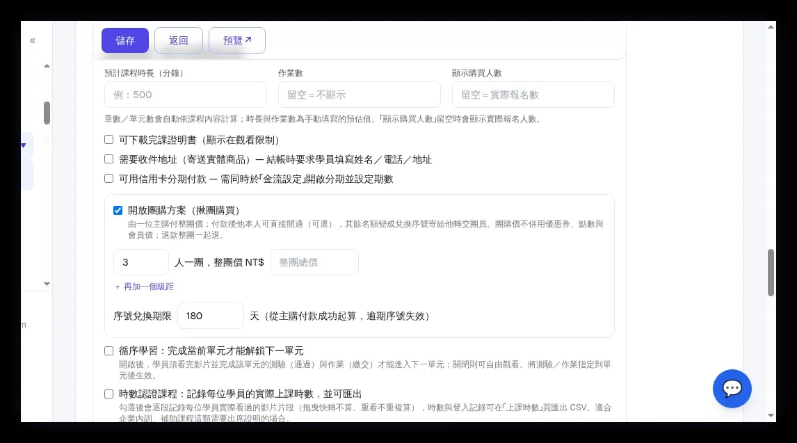797x443 pixels.
Task: Click the page scroll-up arrow at top right
Action: [771, 27]
